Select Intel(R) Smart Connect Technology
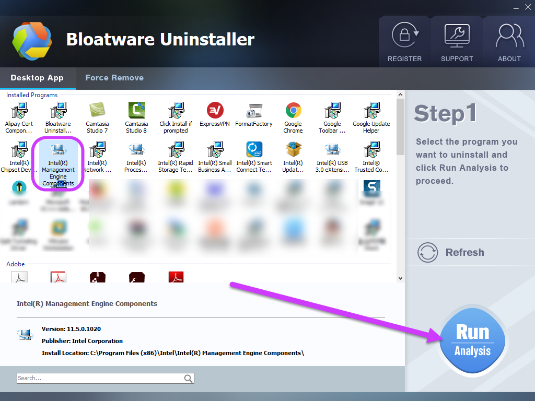The image size is (535, 401). pos(254,154)
